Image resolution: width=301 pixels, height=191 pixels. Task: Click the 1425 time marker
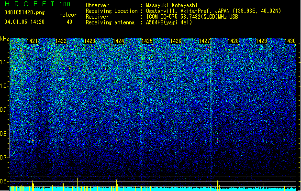[147, 41]
